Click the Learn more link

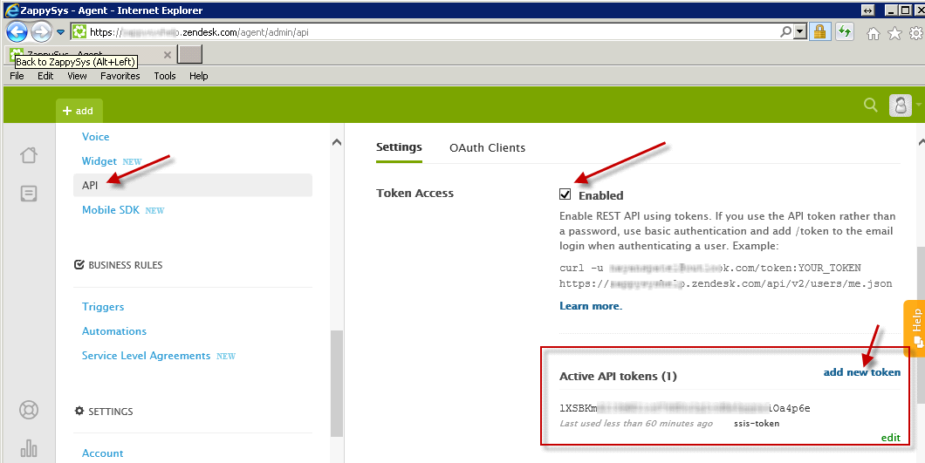[591, 305]
